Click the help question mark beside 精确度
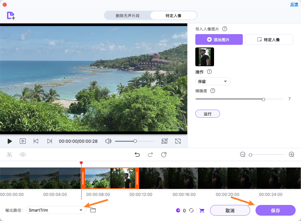 pos(212,91)
